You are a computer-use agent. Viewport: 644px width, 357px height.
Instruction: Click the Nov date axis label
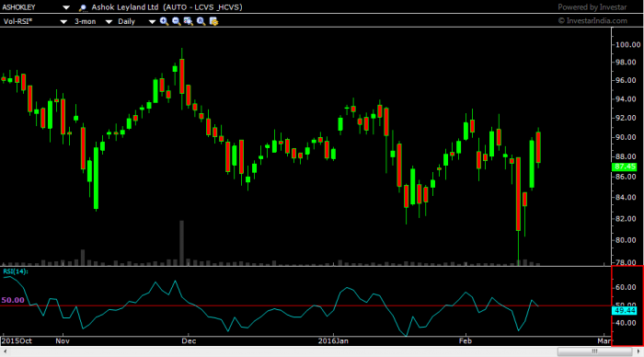(63, 341)
